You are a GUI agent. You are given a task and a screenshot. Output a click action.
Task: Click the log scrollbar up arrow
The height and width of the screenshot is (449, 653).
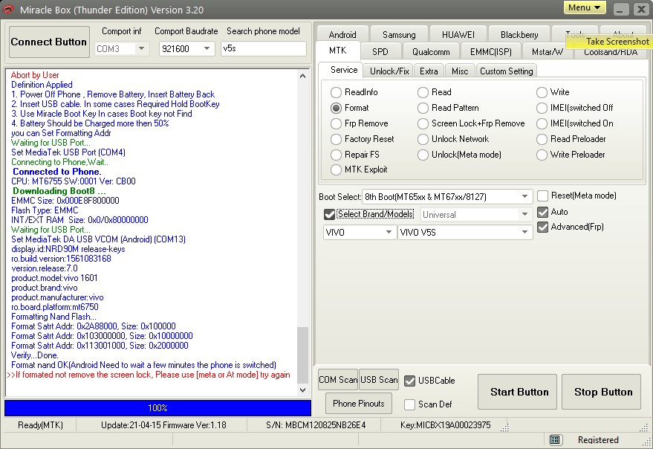(303, 76)
